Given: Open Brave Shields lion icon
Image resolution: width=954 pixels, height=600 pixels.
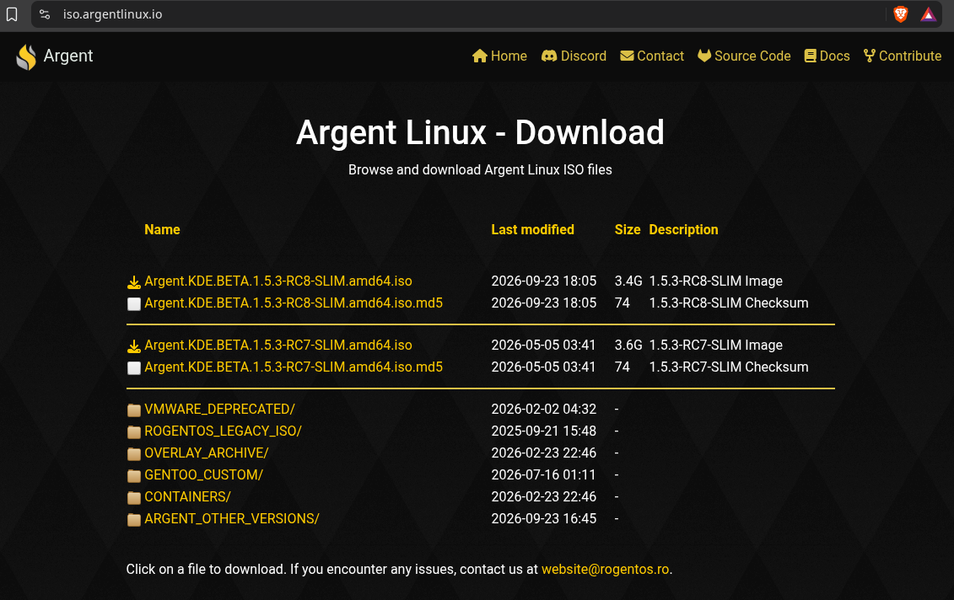Looking at the screenshot, I should [x=901, y=14].
